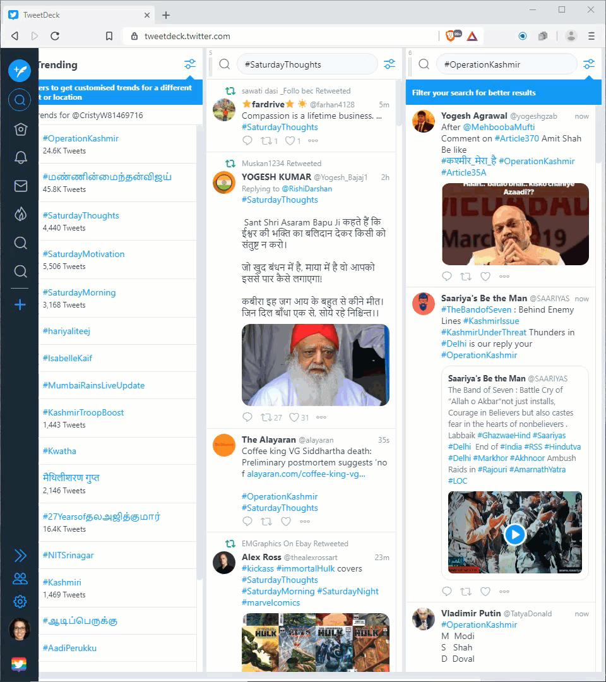
Task: Open the Home column icon in the sidebar
Action: (x=20, y=129)
